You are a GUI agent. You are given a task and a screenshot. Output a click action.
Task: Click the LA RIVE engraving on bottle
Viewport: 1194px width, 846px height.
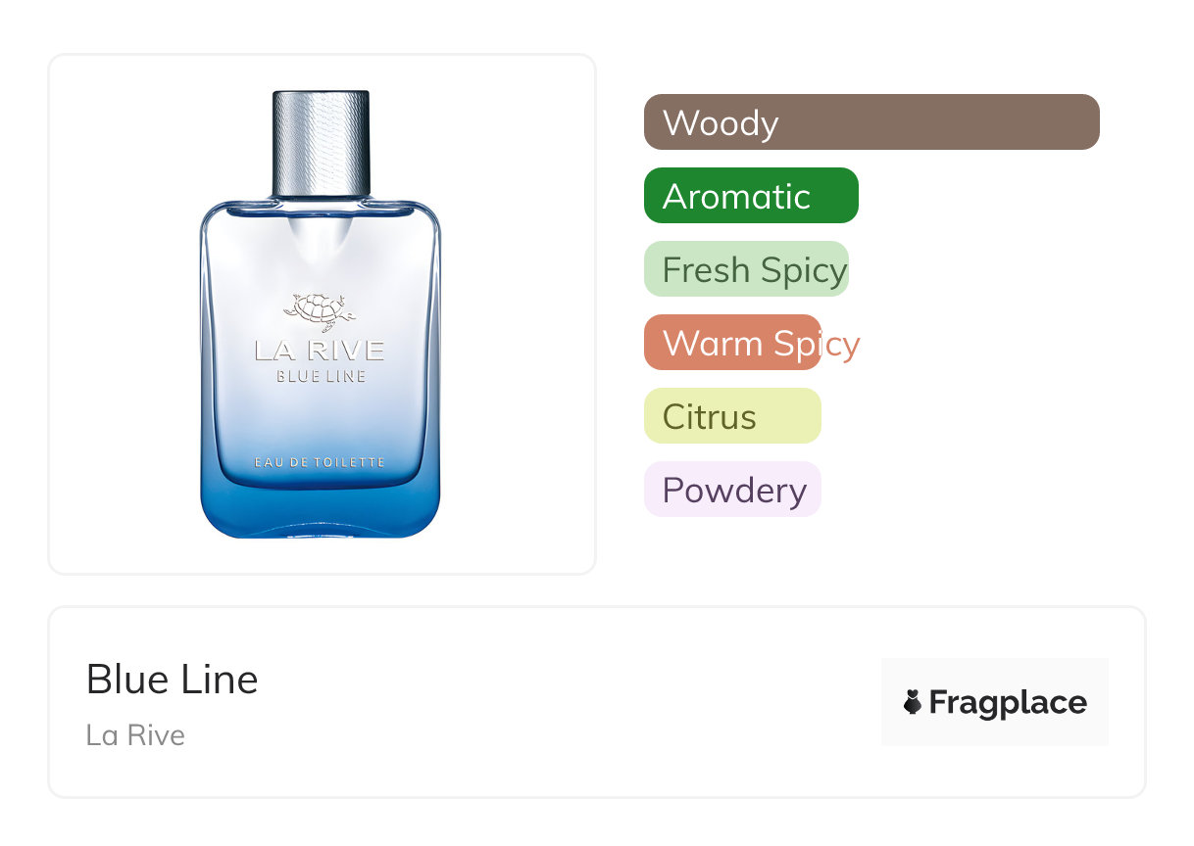320,351
